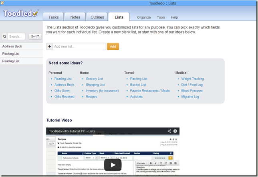The height and width of the screenshot is (177, 258).
Task: Click the Reading List idea link
Action: click(x=63, y=79)
